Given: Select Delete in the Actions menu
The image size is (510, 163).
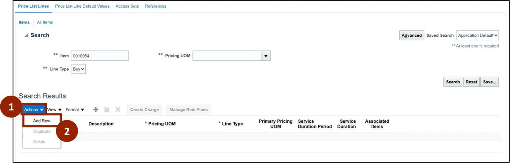Looking at the screenshot, I should point(39,142).
